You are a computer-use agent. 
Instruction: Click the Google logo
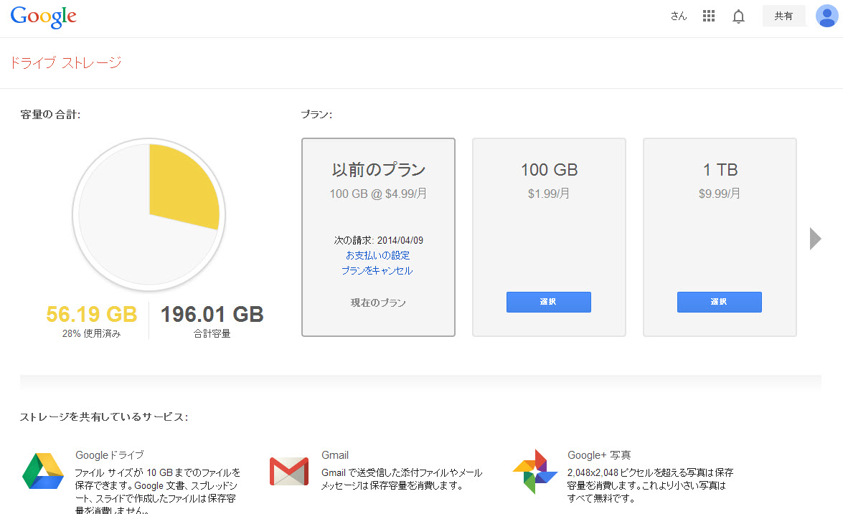[x=44, y=16]
